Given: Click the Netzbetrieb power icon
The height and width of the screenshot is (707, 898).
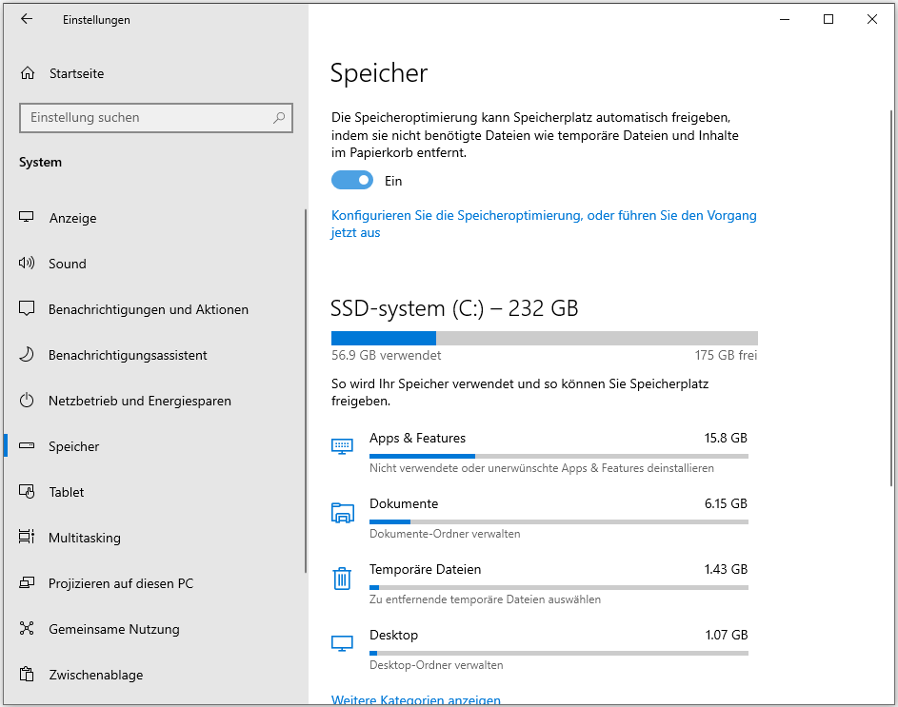Looking at the screenshot, I should coord(27,401).
